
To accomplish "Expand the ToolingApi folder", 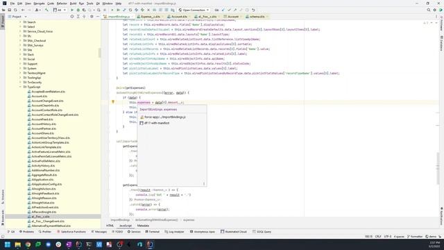I will click(x=20, y=77).
